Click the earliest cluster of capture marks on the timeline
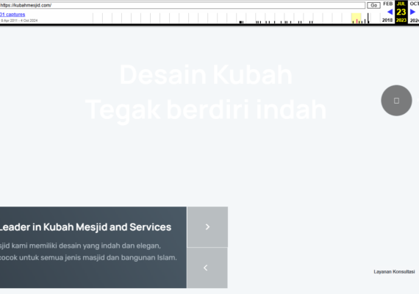The image size is (419, 294). click(x=241, y=22)
